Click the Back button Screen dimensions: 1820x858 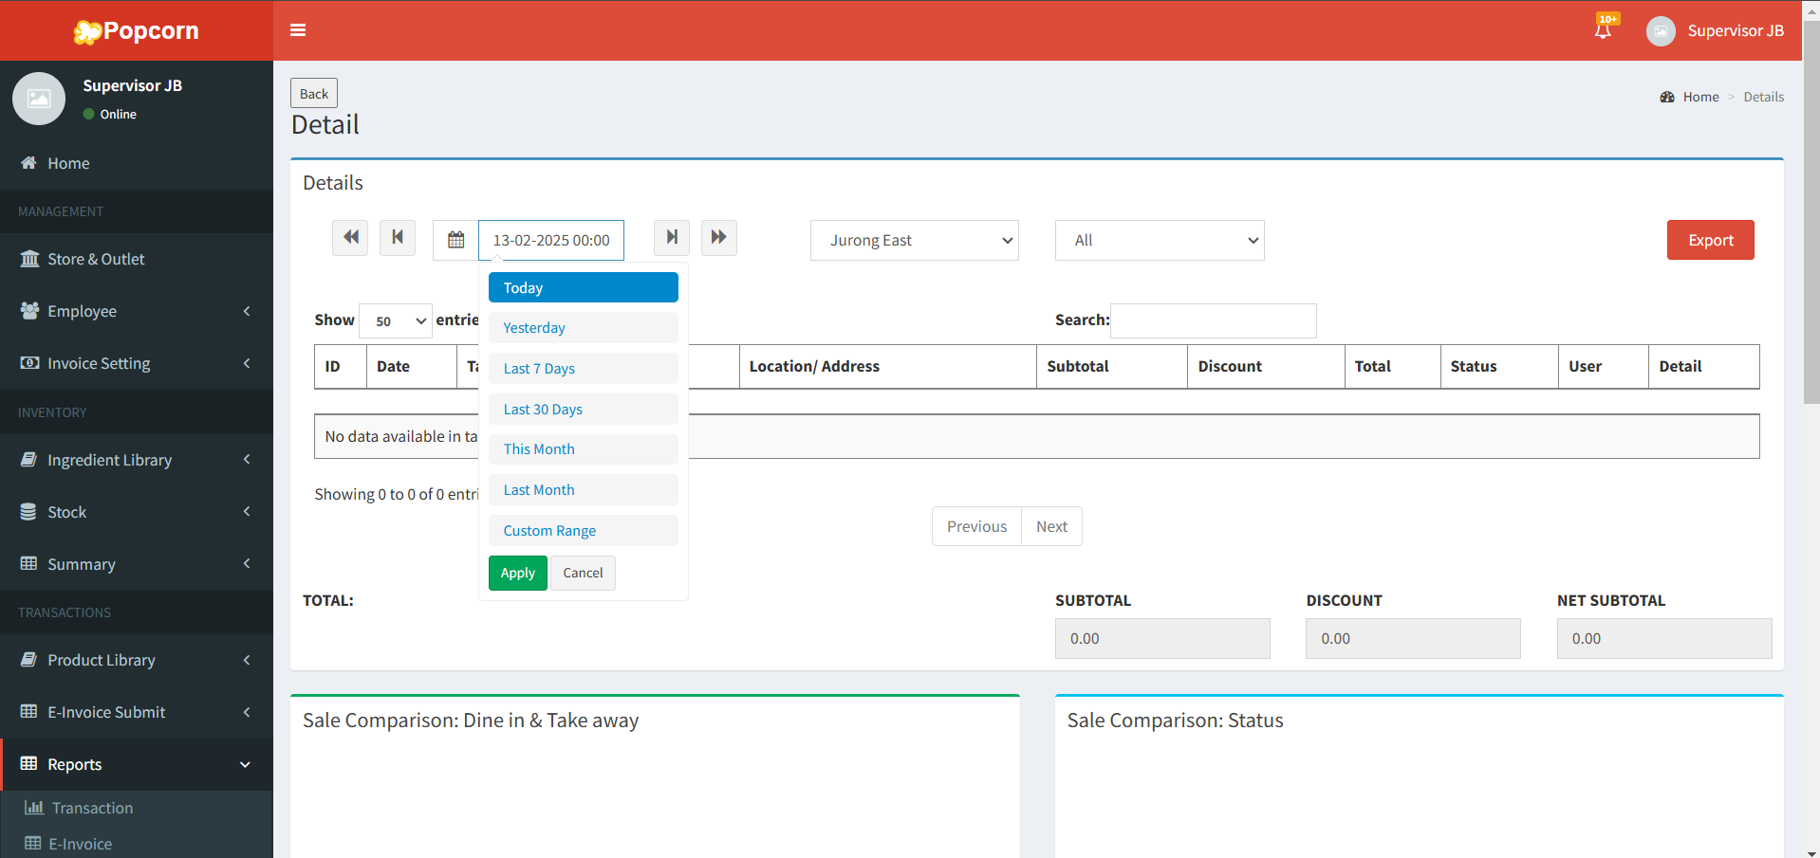(x=314, y=93)
